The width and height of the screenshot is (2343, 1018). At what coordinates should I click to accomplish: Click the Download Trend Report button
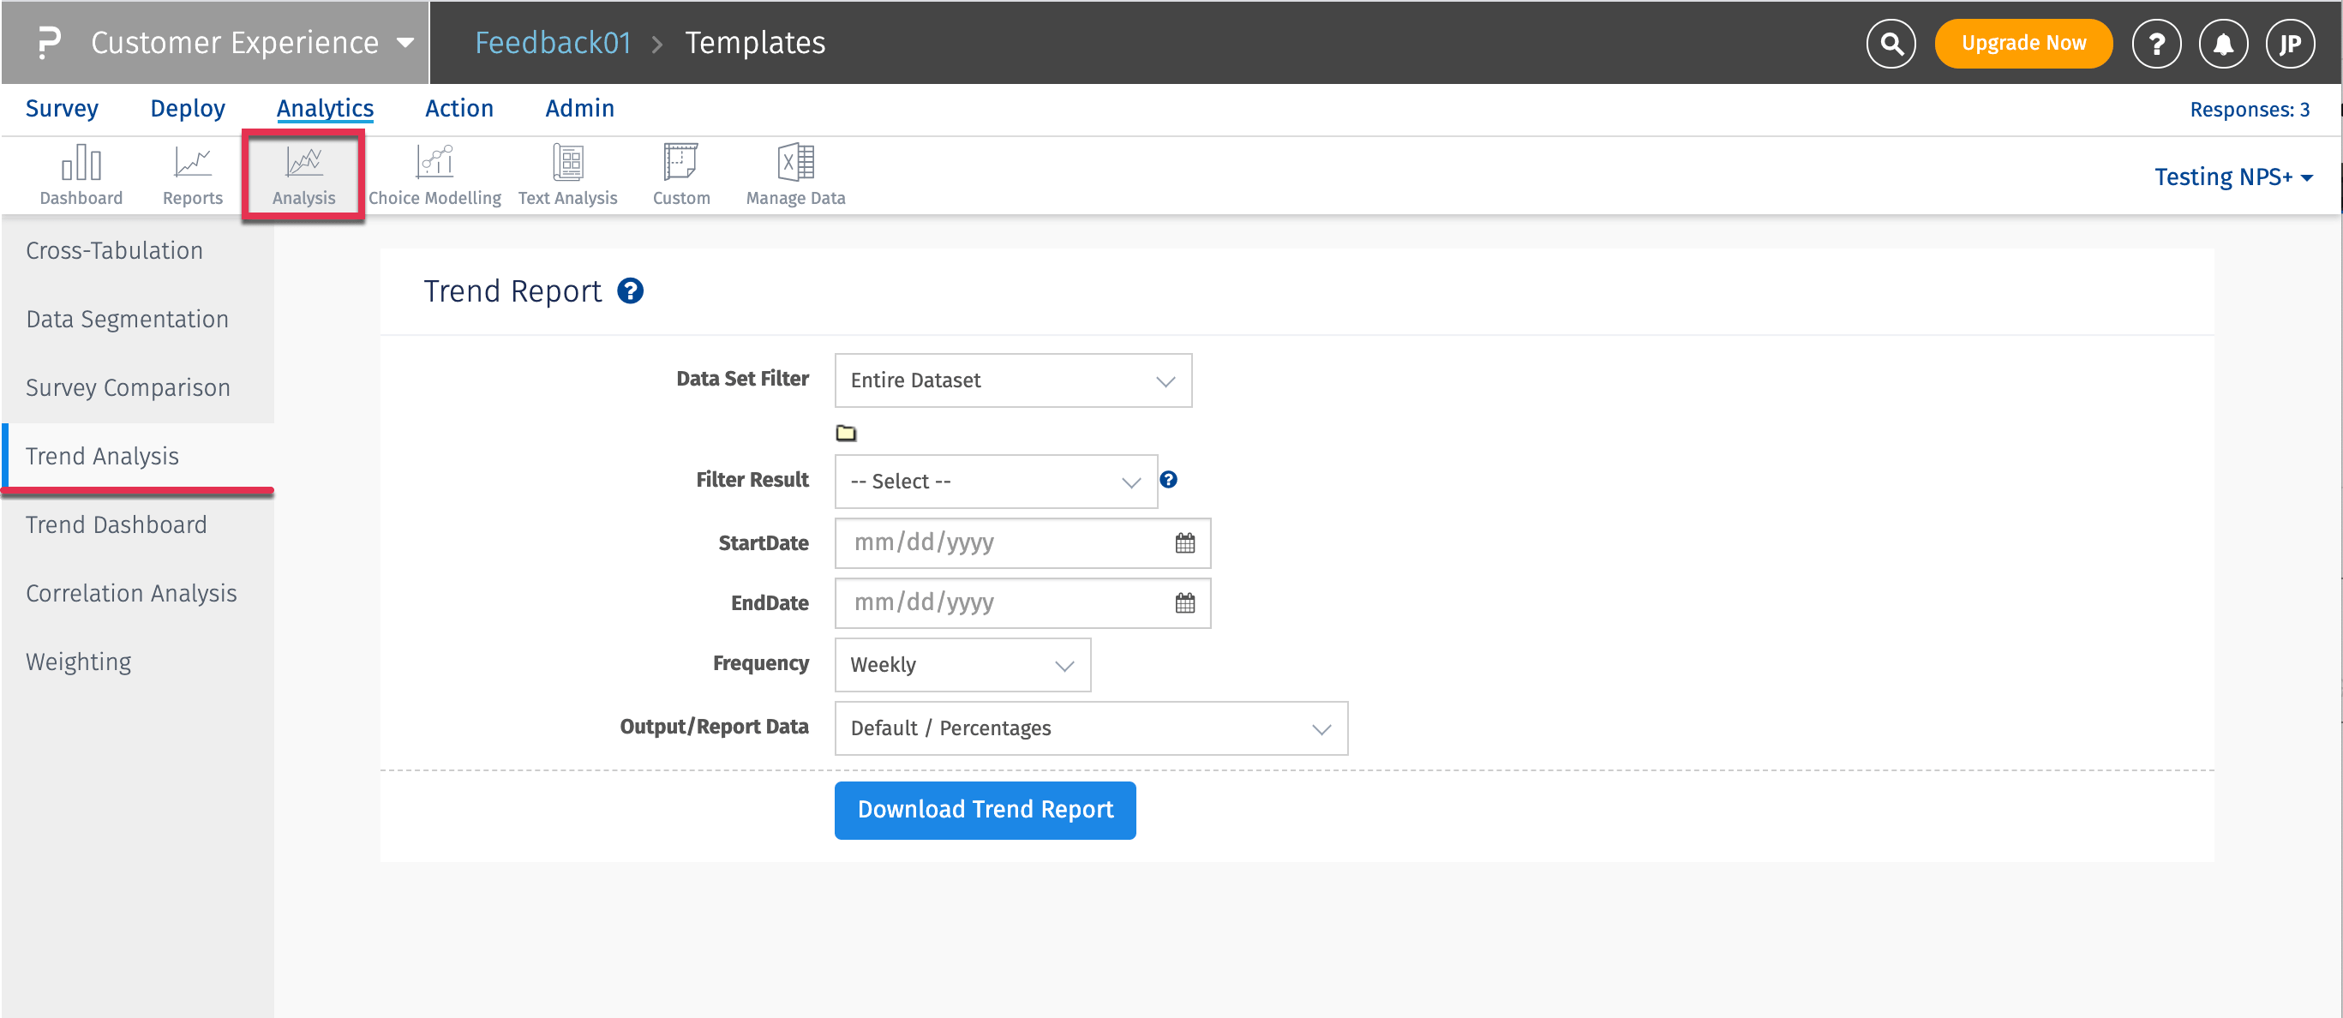pyautogui.click(x=985, y=810)
